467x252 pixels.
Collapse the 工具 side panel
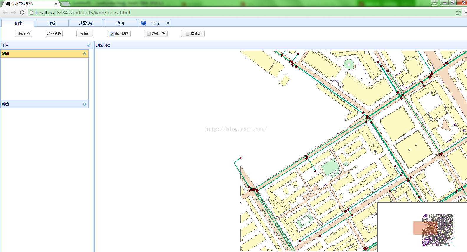click(88, 45)
